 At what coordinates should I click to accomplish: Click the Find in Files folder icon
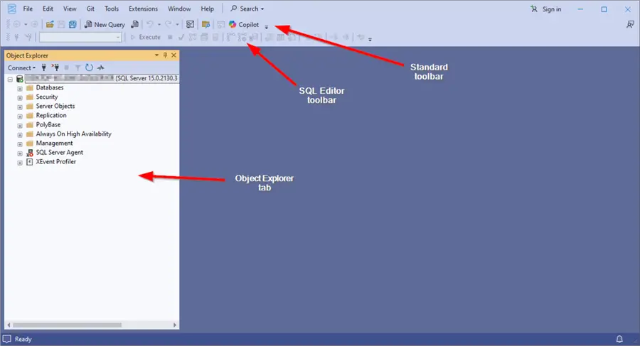click(206, 24)
